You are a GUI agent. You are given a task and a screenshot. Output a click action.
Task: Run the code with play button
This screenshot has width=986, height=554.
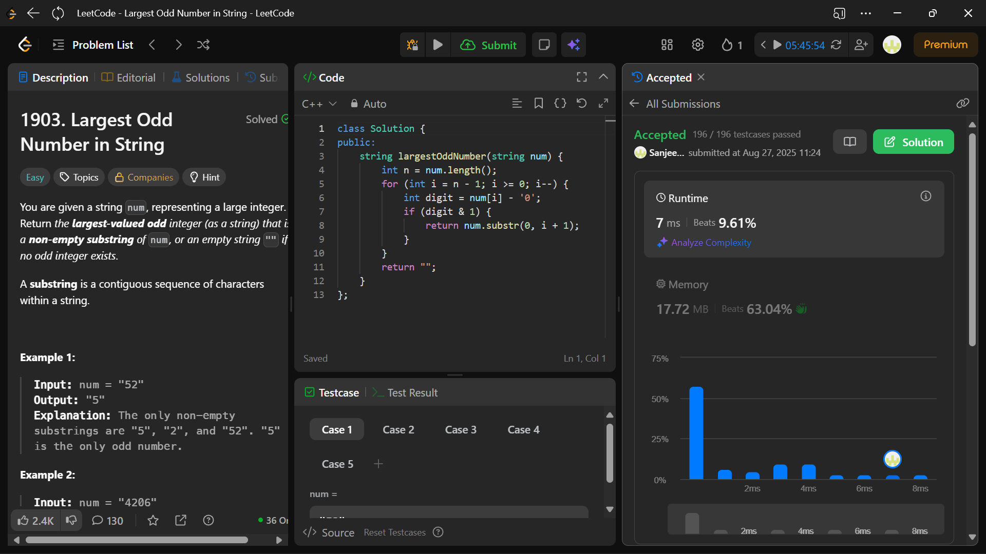(x=438, y=45)
